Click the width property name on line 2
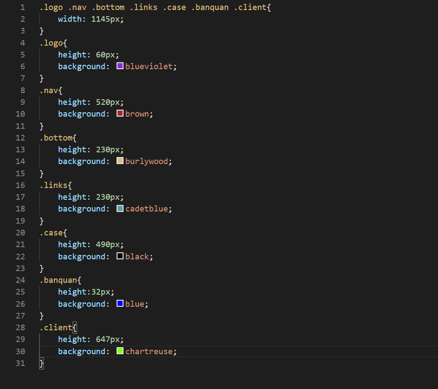438x389 pixels. [70, 19]
